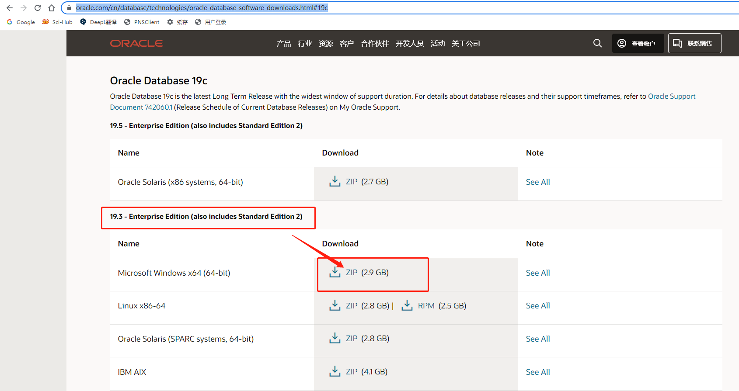This screenshot has height=391, width=739.
Task: Open the 活动 menu
Action: pyautogui.click(x=438, y=43)
